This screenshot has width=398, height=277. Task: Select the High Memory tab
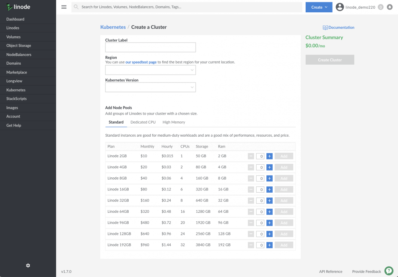[x=174, y=122]
